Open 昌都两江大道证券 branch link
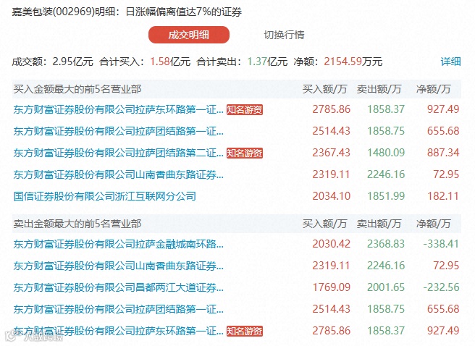475x346 pixels. pyautogui.click(x=119, y=287)
